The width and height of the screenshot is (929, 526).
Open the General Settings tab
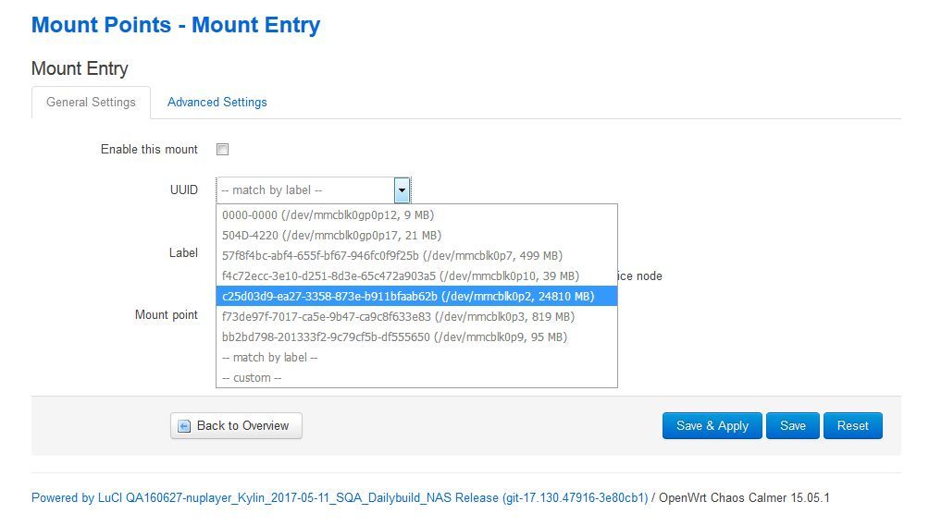tap(91, 103)
